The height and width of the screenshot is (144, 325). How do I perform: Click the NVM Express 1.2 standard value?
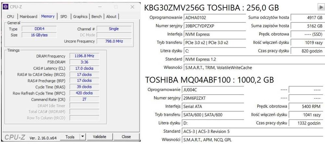pyautogui.click(x=254, y=59)
